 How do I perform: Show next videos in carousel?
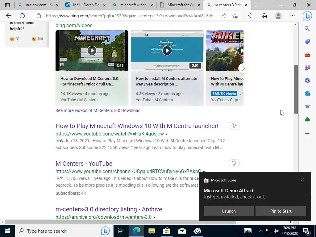[x=243, y=68]
